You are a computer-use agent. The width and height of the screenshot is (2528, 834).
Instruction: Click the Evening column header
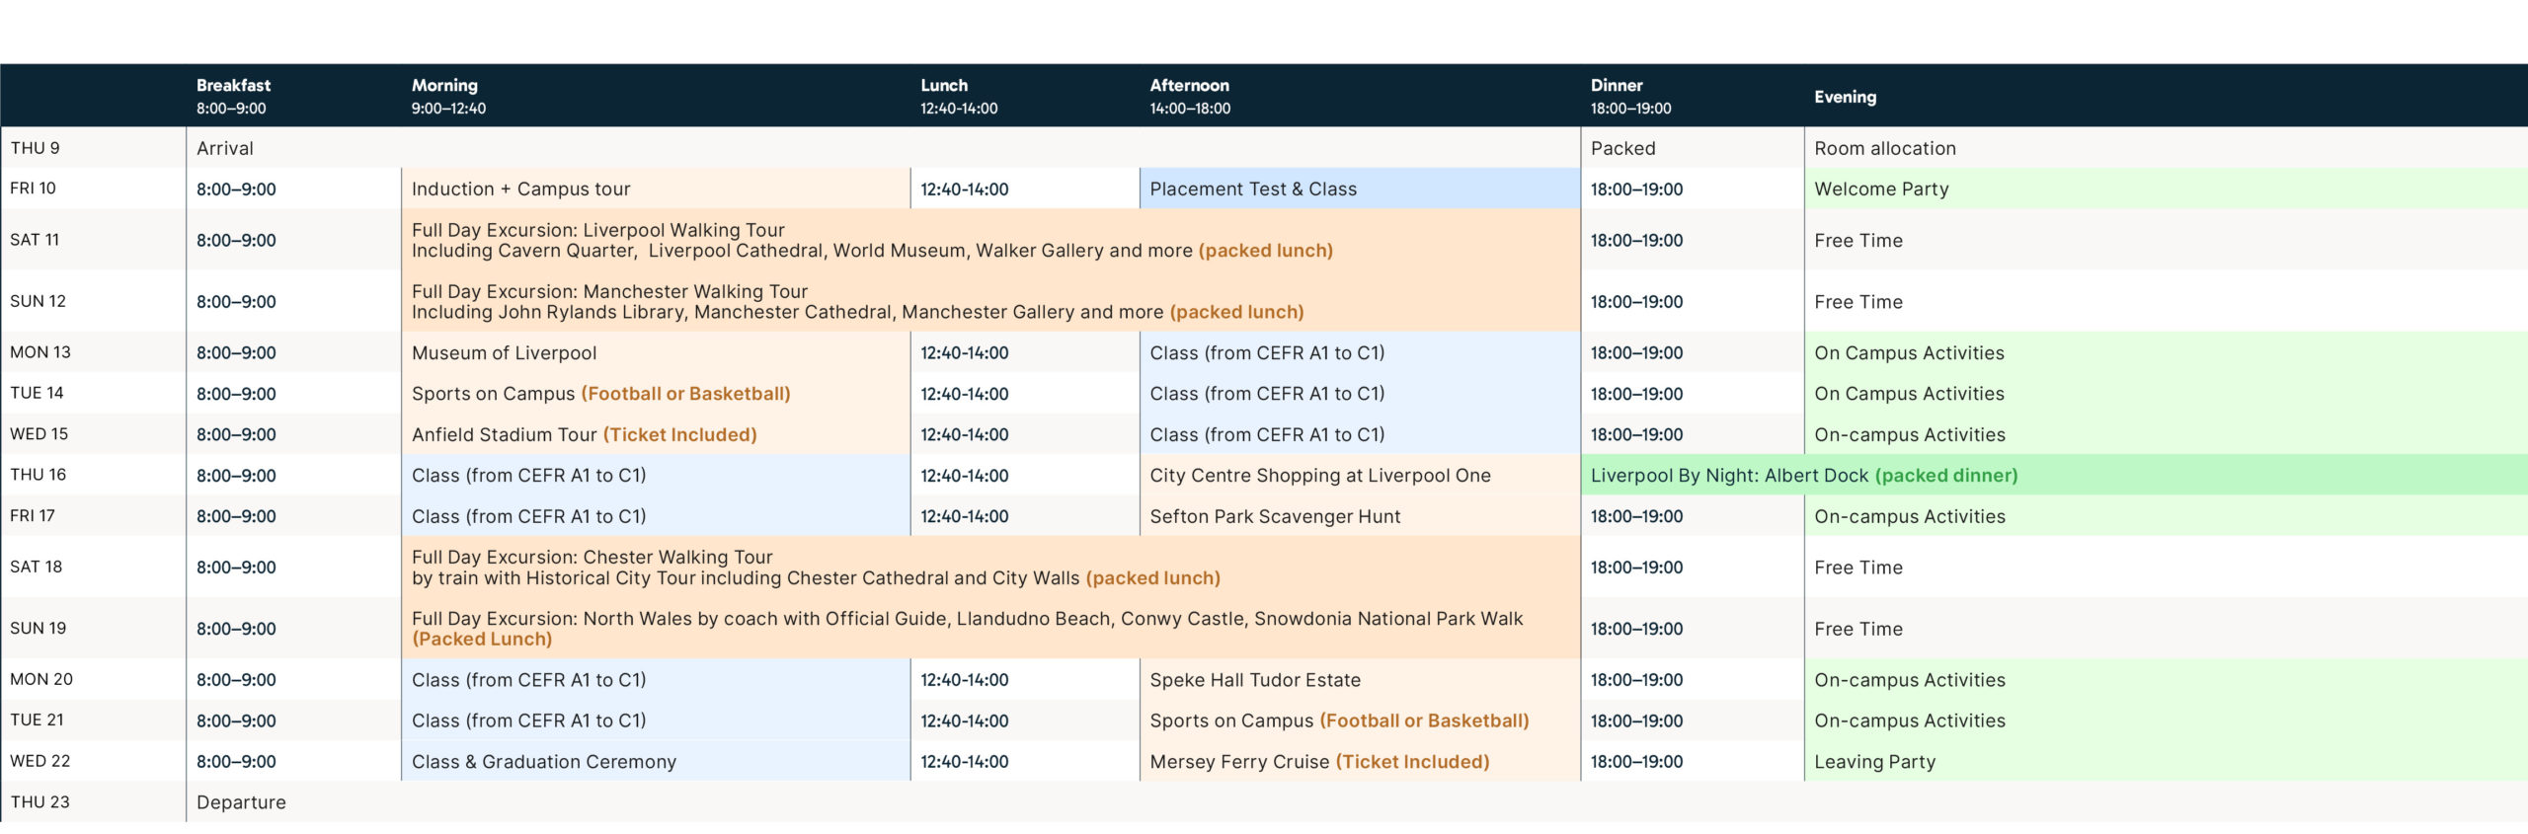coord(1845,97)
